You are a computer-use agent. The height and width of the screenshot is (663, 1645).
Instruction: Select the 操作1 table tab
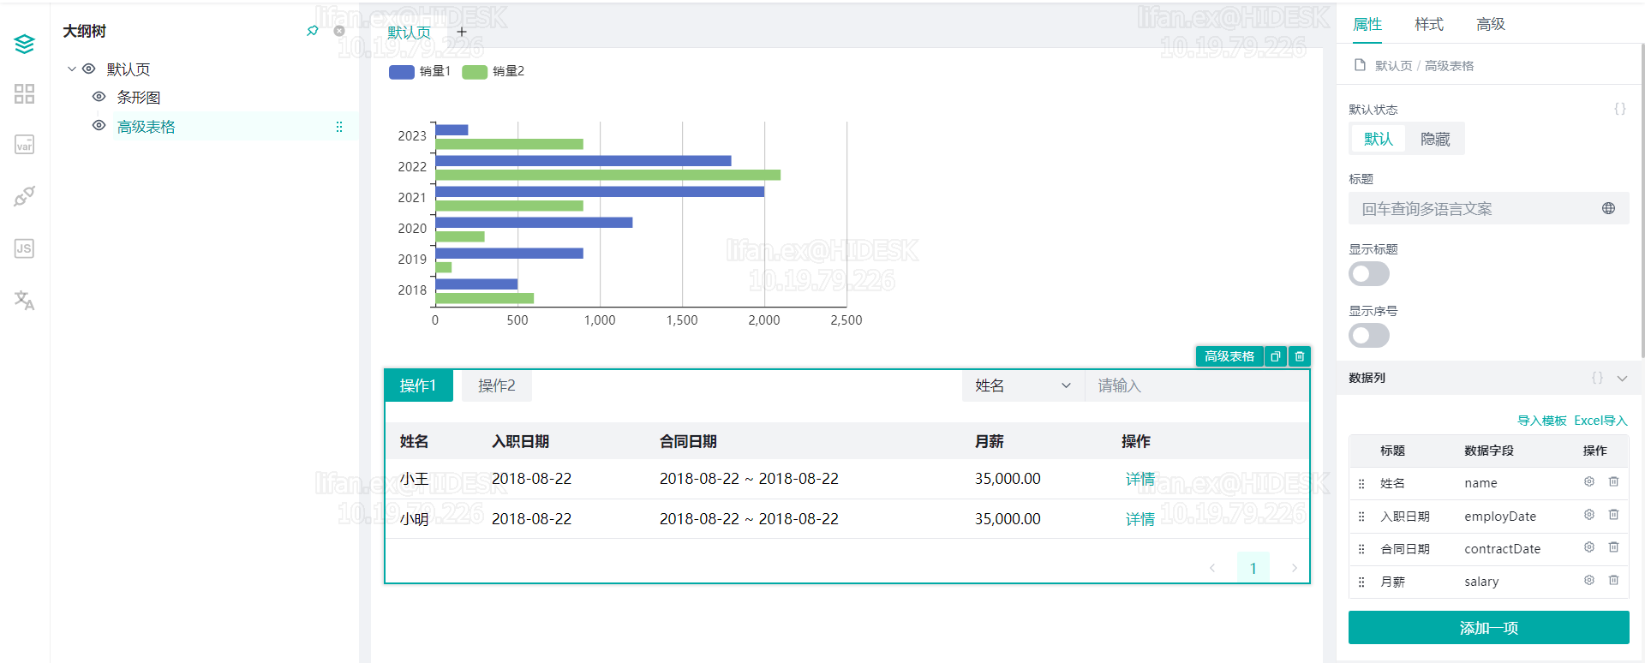(418, 385)
